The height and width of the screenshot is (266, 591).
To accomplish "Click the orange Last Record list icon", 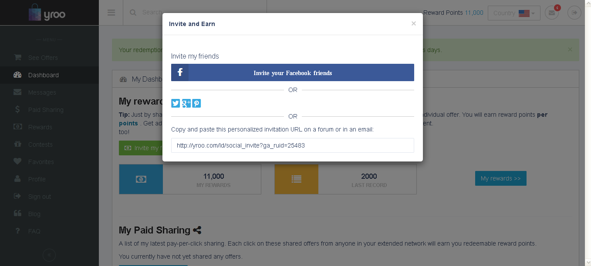I will coord(296,179).
